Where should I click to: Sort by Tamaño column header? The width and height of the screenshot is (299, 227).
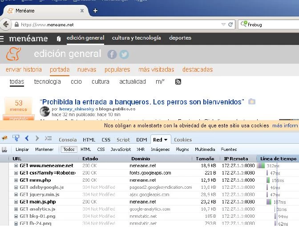coord(205,159)
